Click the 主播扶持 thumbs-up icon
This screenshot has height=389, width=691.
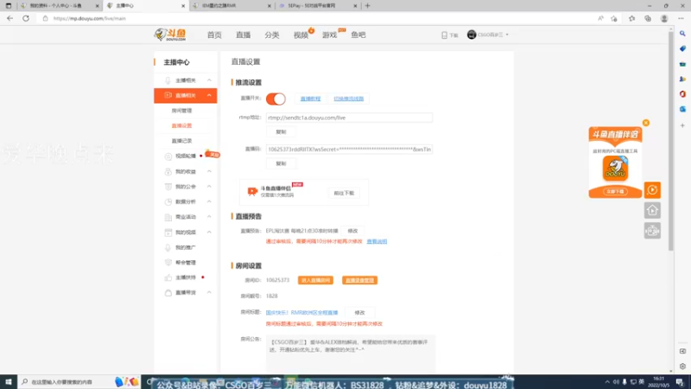(x=168, y=277)
